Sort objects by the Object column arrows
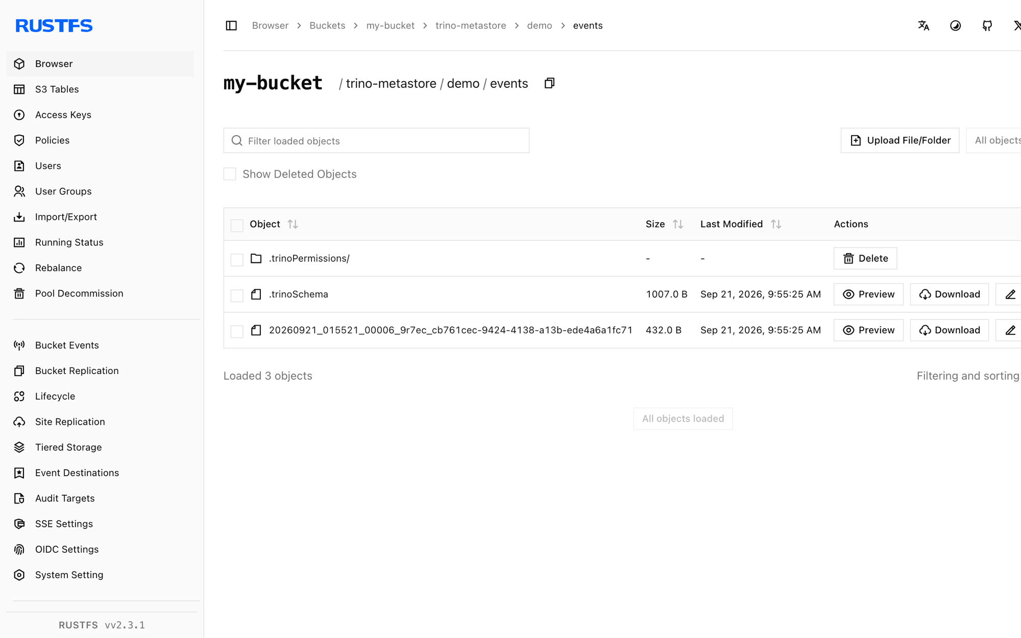This screenshot has width=1021, height=638. [293, 224]
